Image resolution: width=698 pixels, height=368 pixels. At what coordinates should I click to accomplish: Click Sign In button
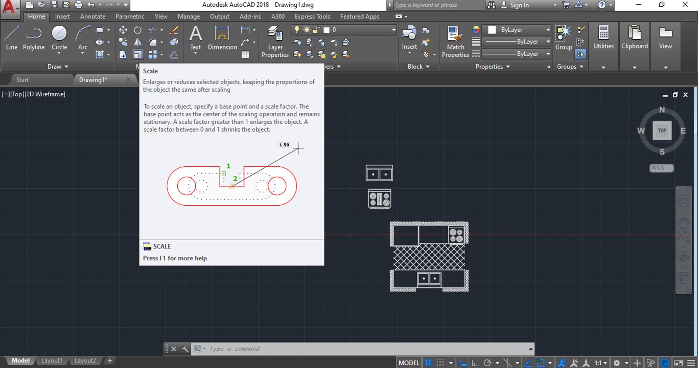tap(515, 5)
